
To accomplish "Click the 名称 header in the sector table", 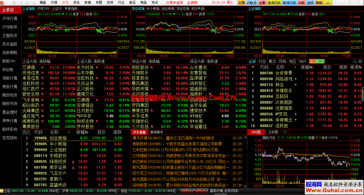I will click(280, 67).
